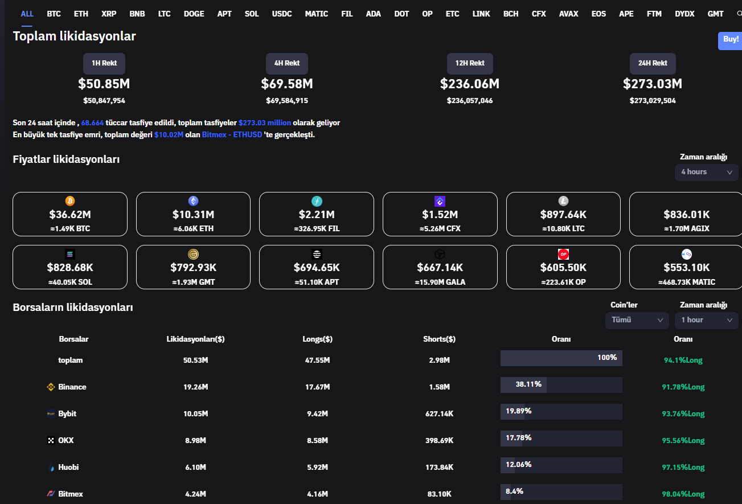Click the Solana icon in $828.68K card

(70, 254)
